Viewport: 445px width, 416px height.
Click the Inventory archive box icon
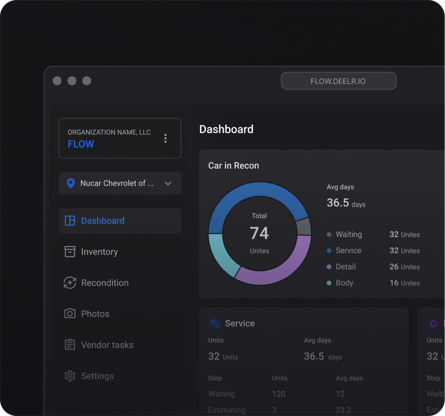(x=70, y=252)
